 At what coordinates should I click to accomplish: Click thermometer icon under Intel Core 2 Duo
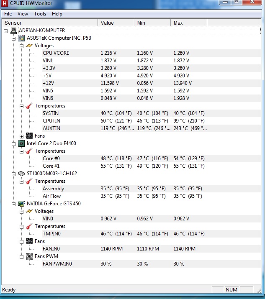(x=29, y=151)
